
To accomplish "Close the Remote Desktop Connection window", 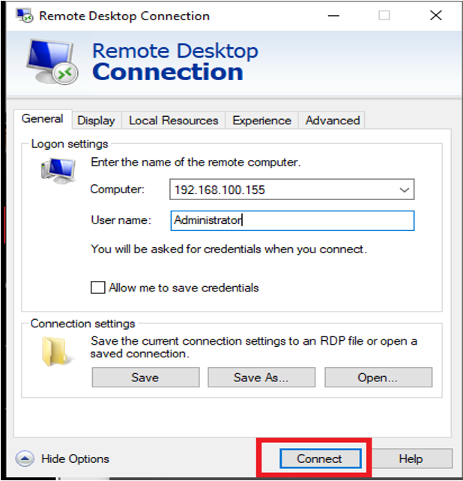I will pos(436,15).
